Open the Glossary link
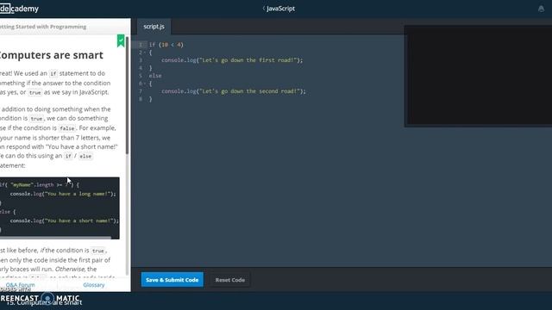Screen dimensions: 552x310 coord(94,285)
